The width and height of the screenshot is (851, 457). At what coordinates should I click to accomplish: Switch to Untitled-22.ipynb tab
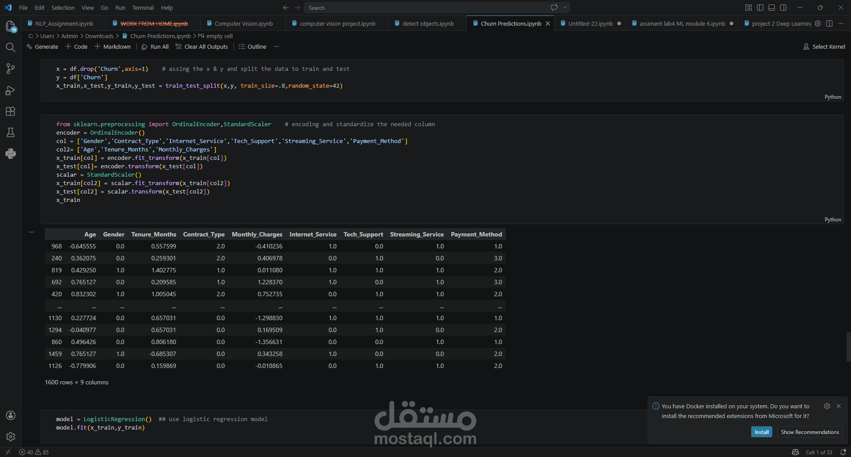(x=590, y=23)
